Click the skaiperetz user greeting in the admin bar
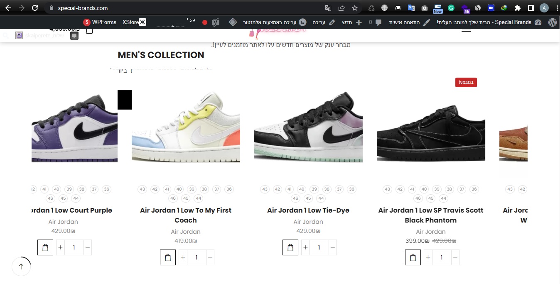The width and height of the screenshot is (560, 284). click(x=40, y=36)
